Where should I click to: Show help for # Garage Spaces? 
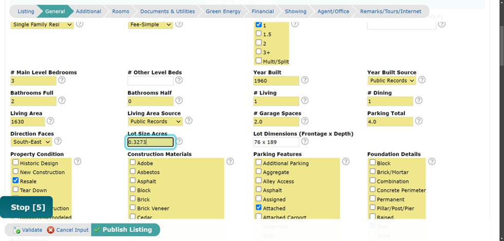click(305, 121)
